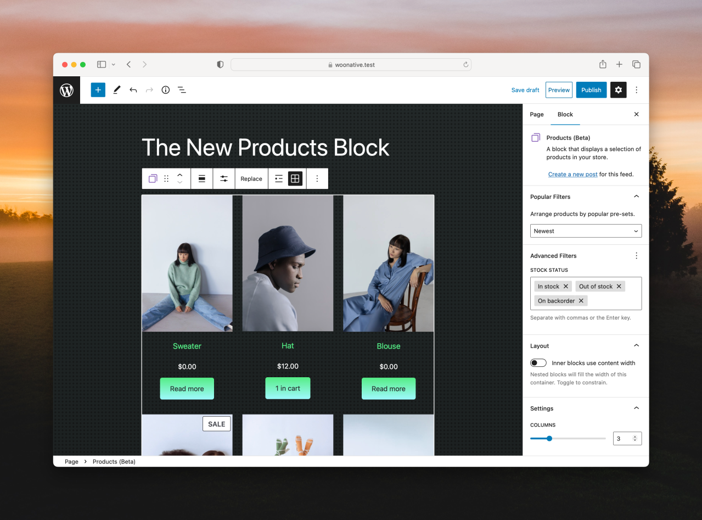Click the Preview button
The image size is (702, 520).
(x=559, y=90)
